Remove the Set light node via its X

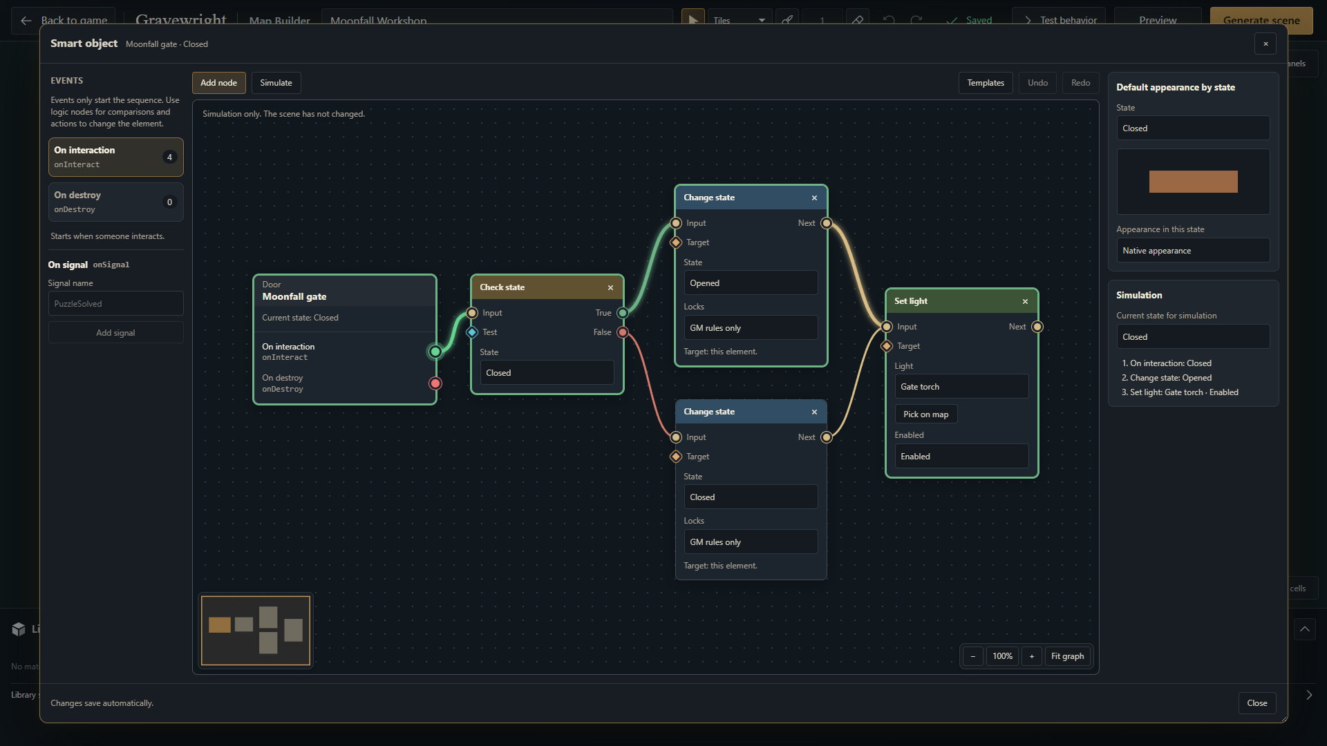point(1025,301)
